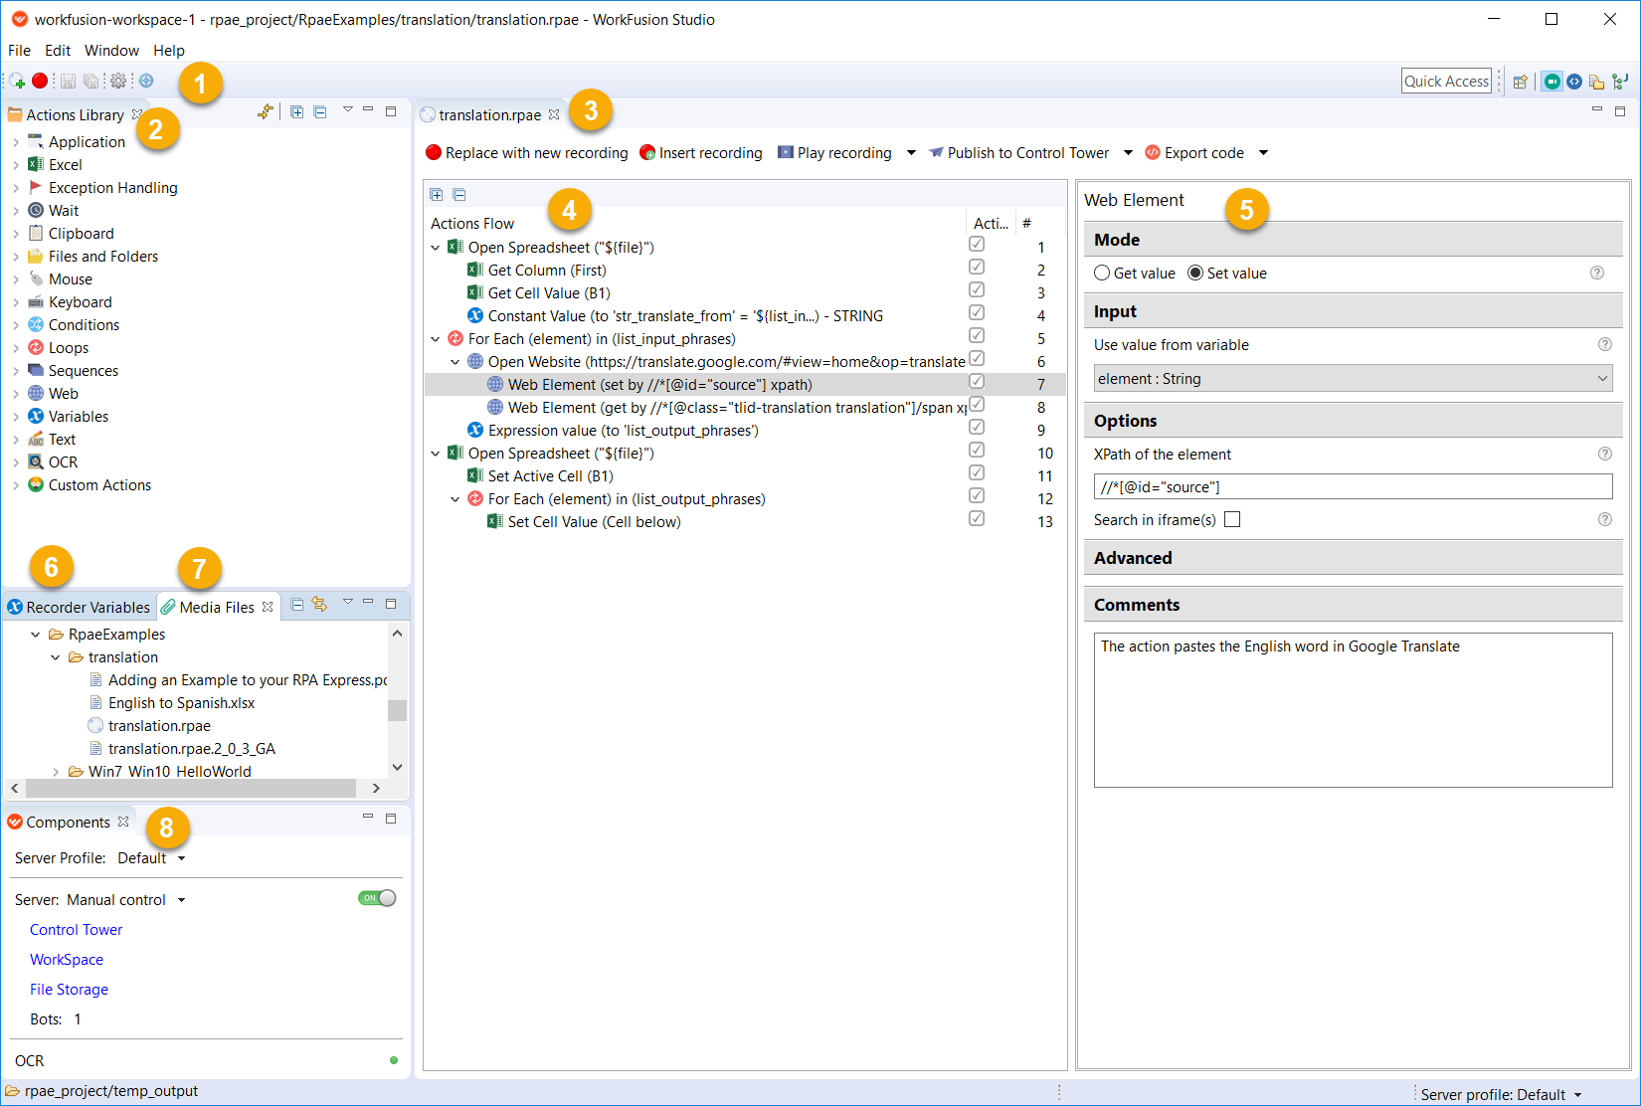Image resolution: width=1641 pixels, height=1106 pixels.
Task: Collapse the first Open Spreadsheet action
Action: pyautogui.click(x=436, y=248)
